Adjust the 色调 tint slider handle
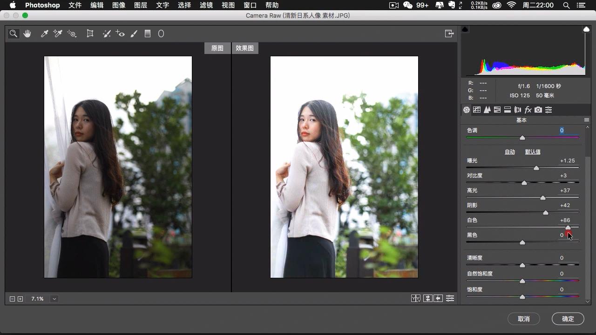The width and height of the screenshot is (596, 335). coord(522,138)
